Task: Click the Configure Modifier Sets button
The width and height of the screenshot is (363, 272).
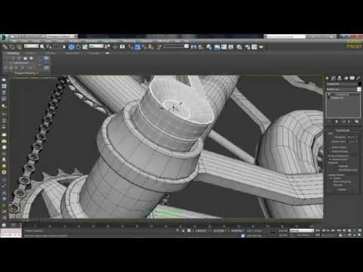Action: click(357, 122)
